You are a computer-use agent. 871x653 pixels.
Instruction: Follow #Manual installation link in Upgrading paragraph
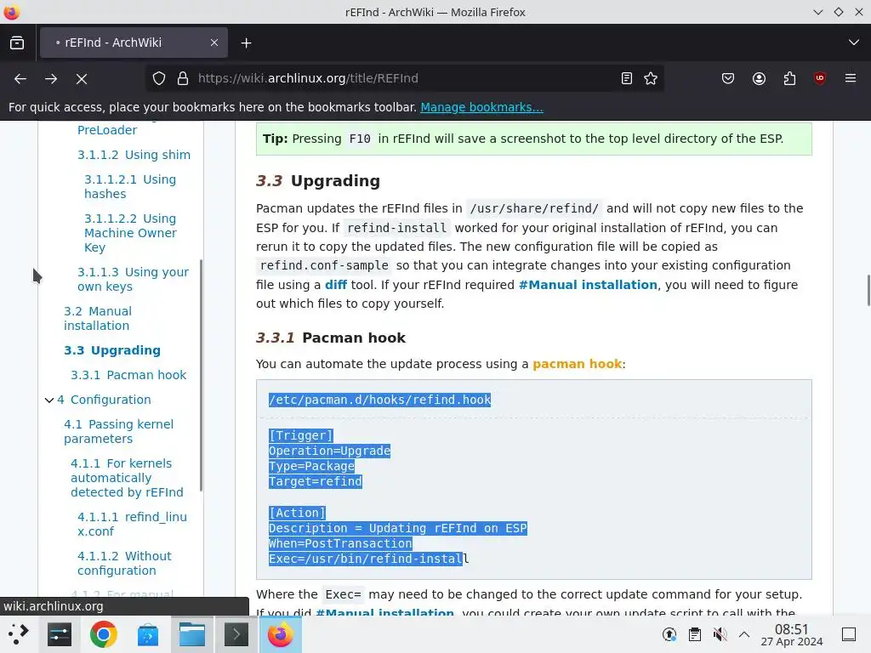[588, 285]
